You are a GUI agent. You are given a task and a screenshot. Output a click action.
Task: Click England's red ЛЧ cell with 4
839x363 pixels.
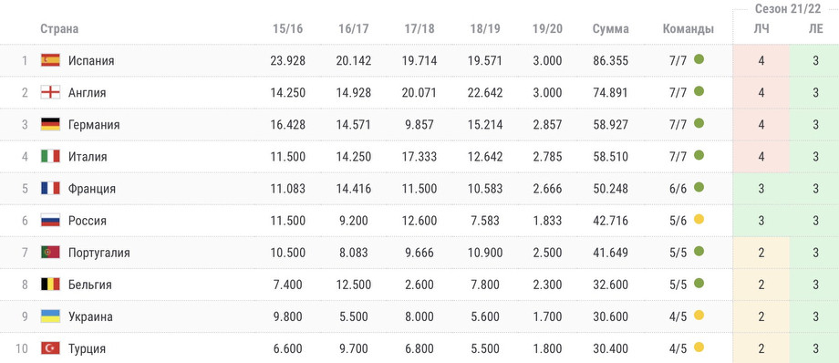pos(761,93)
